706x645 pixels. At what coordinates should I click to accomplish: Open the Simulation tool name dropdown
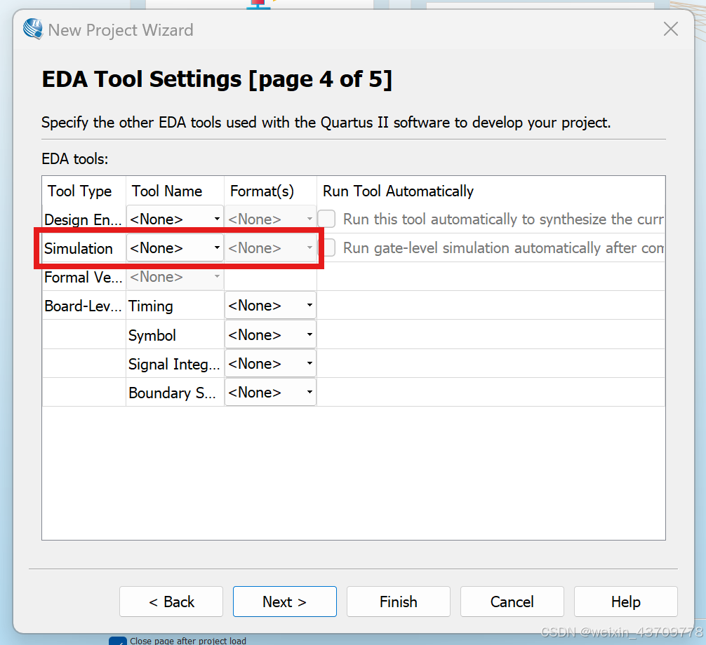pyautogui.click(x=175, y=248)
